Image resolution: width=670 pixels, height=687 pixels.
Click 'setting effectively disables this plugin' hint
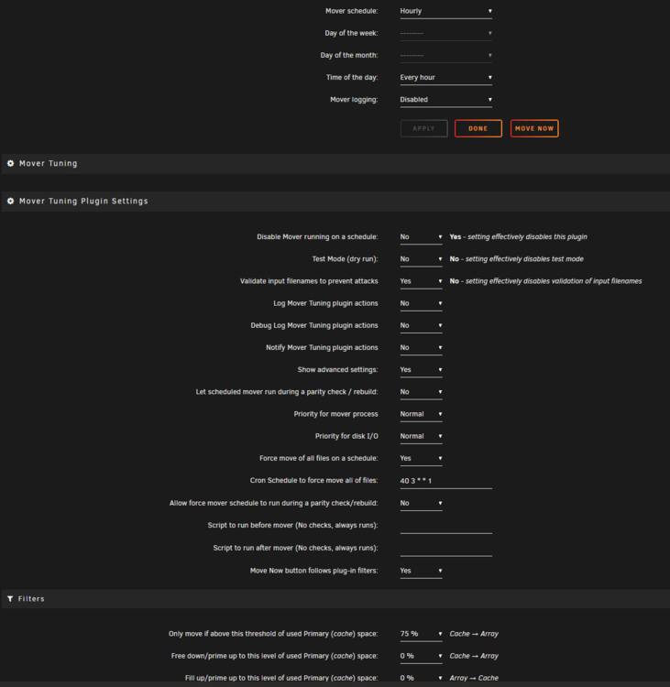[527, 237]
